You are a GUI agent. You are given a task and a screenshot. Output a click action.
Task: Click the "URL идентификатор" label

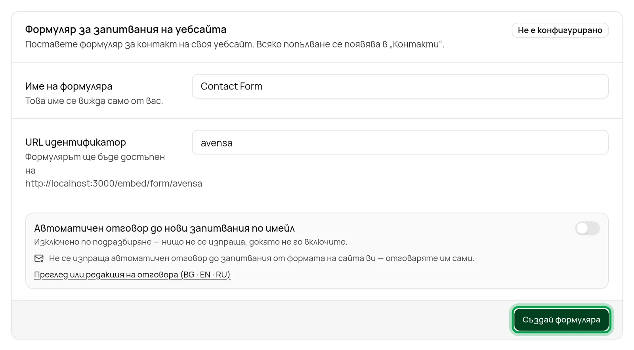click(x=75, y=142)
